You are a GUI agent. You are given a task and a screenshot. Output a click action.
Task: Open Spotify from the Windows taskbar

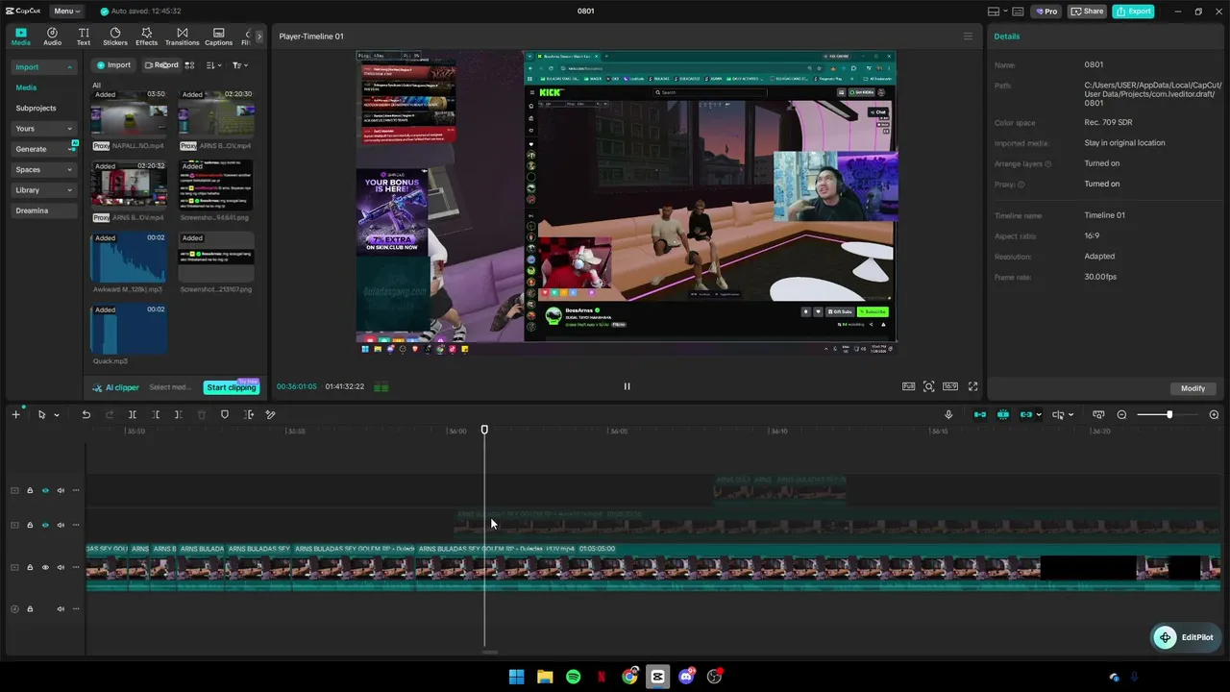tap(573, 677)
